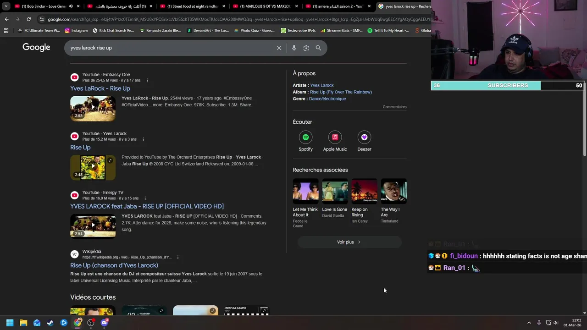Play the 2:48 Rise Up video thumbnail

click(x=93, y=167)
